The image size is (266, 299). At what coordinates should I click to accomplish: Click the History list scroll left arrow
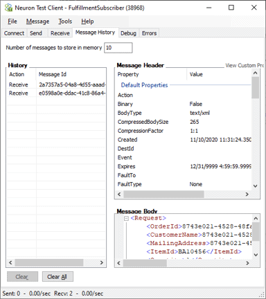(10, 262)
